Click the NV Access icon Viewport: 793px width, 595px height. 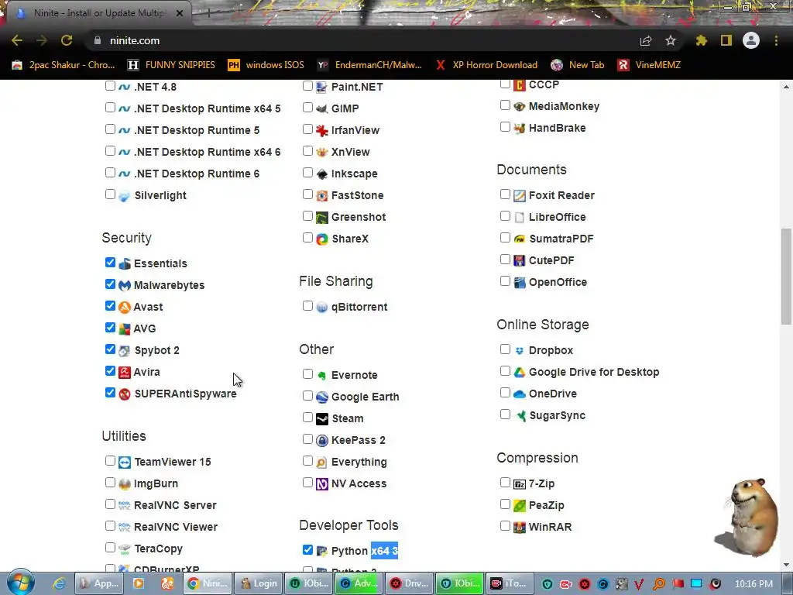321,484
